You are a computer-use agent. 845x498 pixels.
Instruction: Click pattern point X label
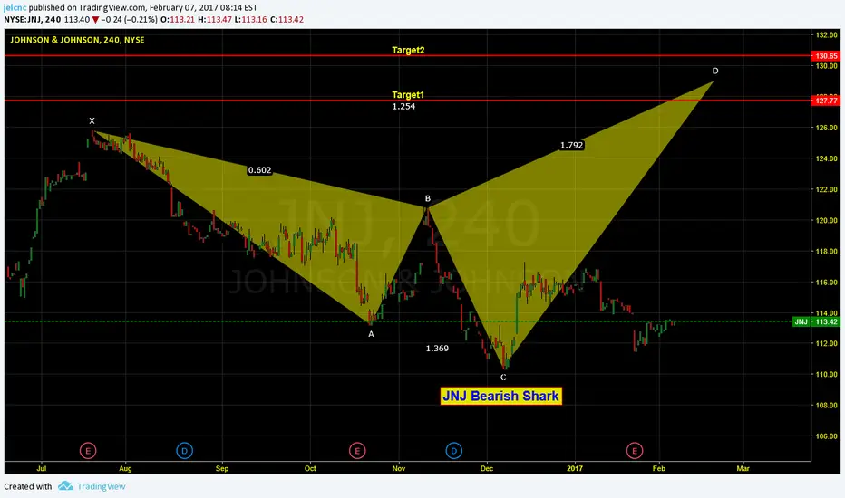[92, 121]
